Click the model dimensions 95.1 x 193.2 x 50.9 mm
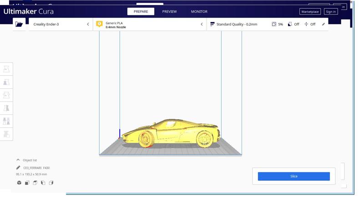The height and width of the screenshot is (204, 364). [x=31, y=174]
